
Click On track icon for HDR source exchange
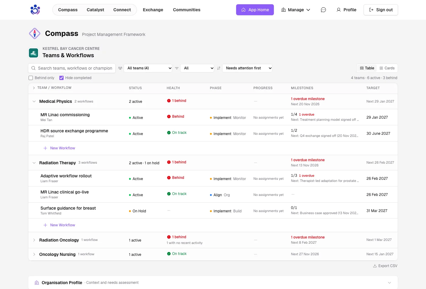[169, 133]
